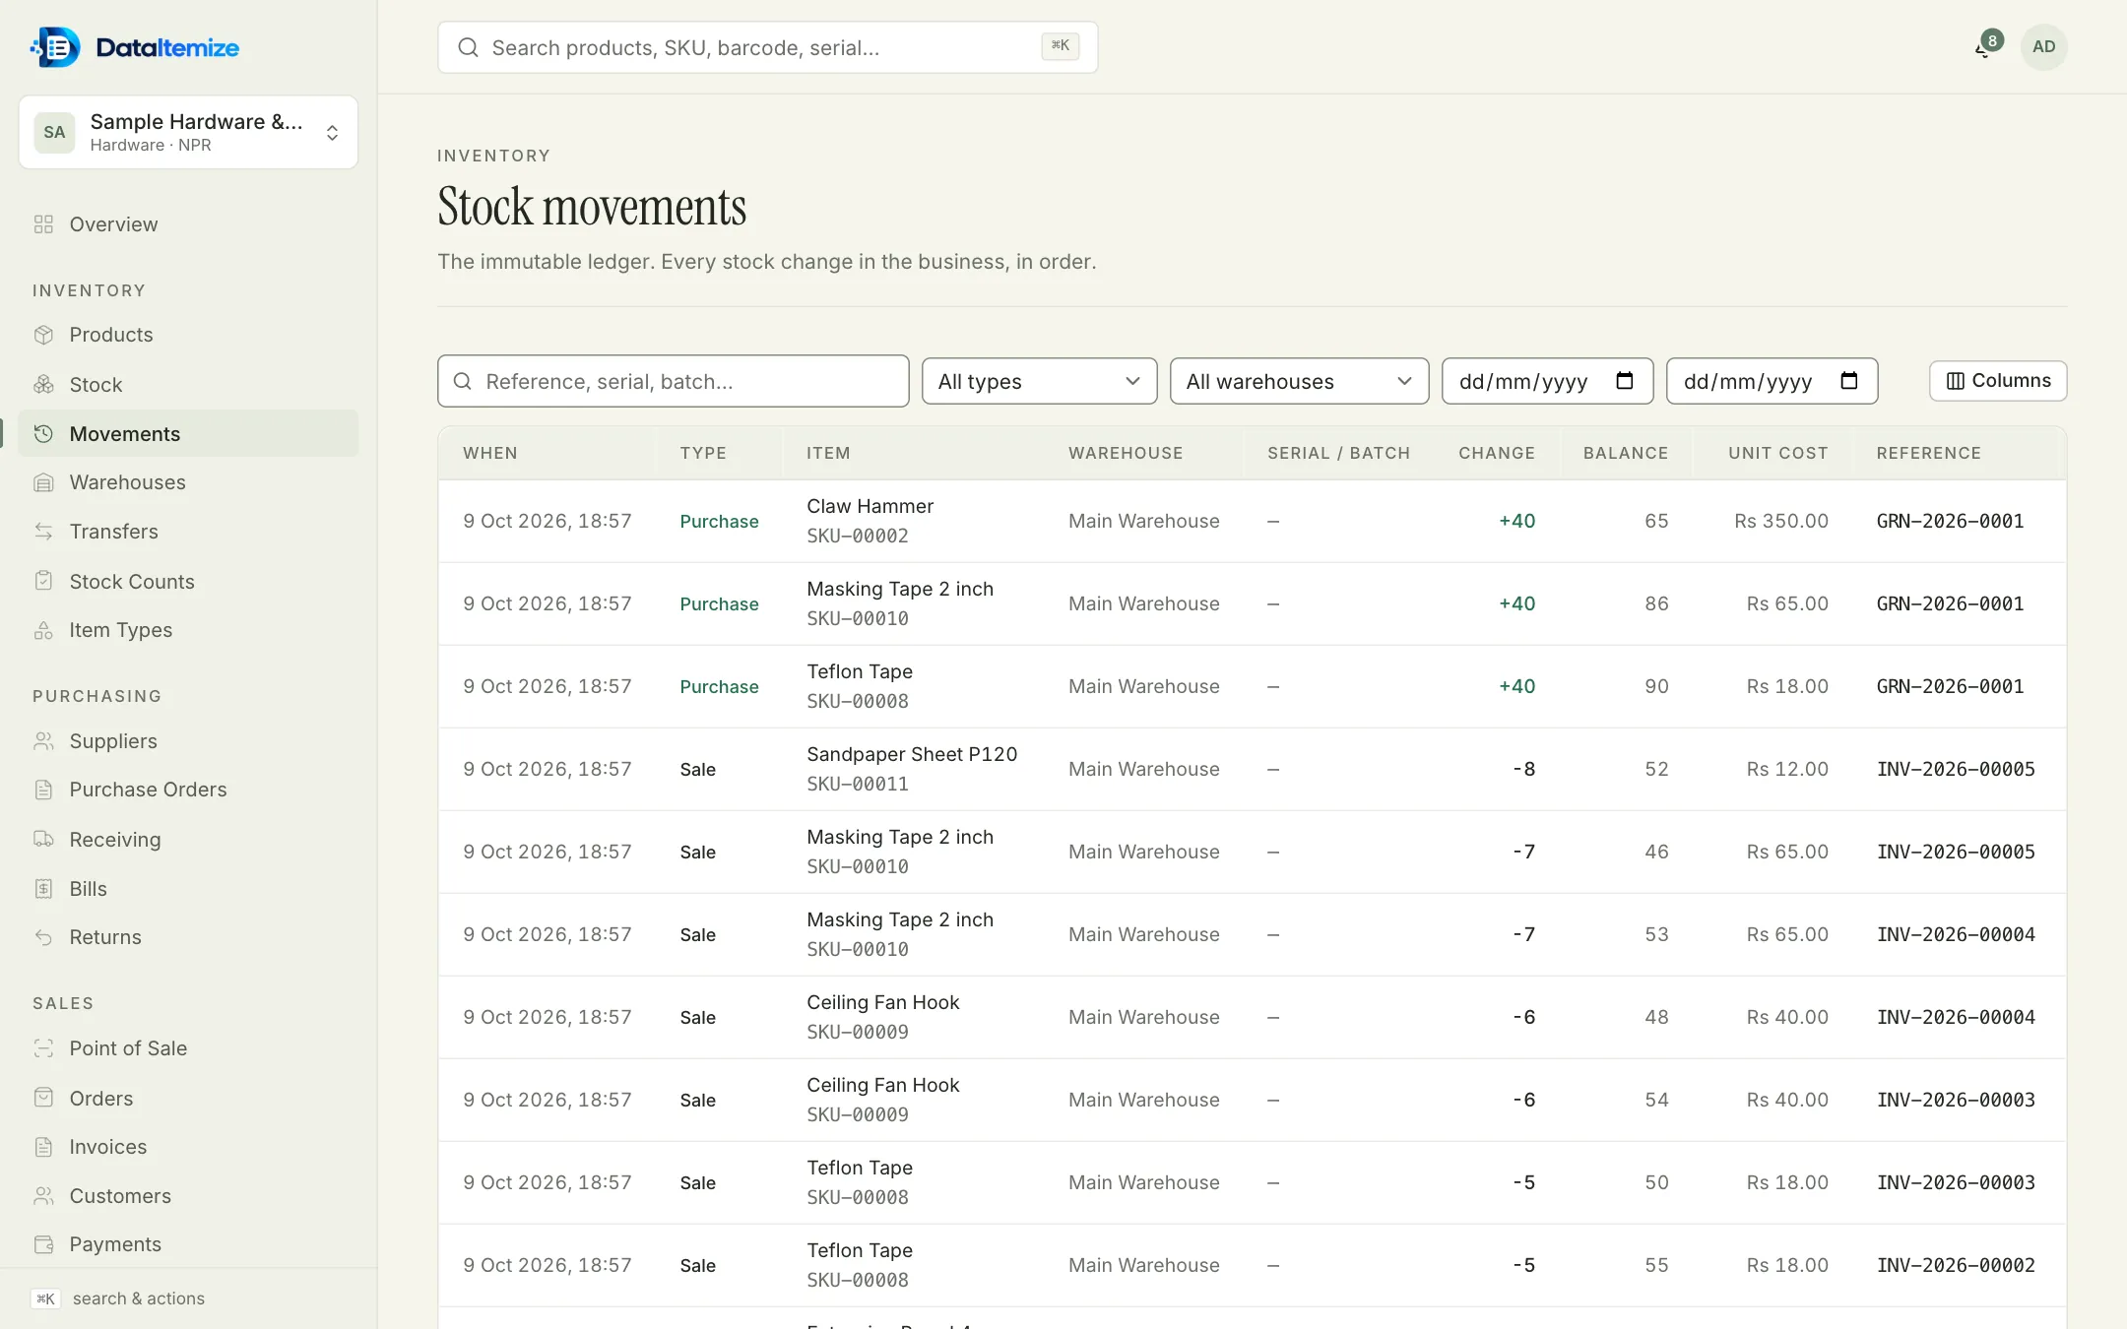Viewport: 2127px width, 1329px height.
Task: Click the first date filter field
Action: click(x=1547, y=381)
